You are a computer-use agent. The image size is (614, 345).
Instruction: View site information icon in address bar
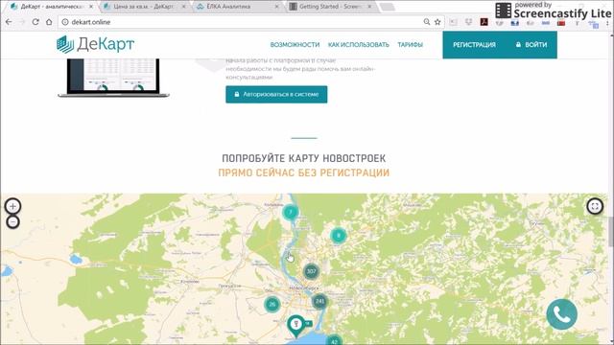(65, 22)
